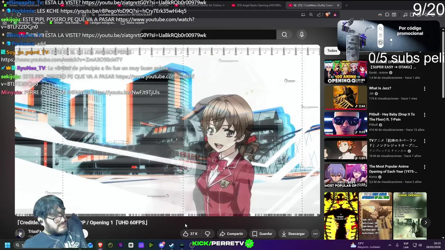
Task: Open Brave Shields lion icon
Action: tap(327, 15)
